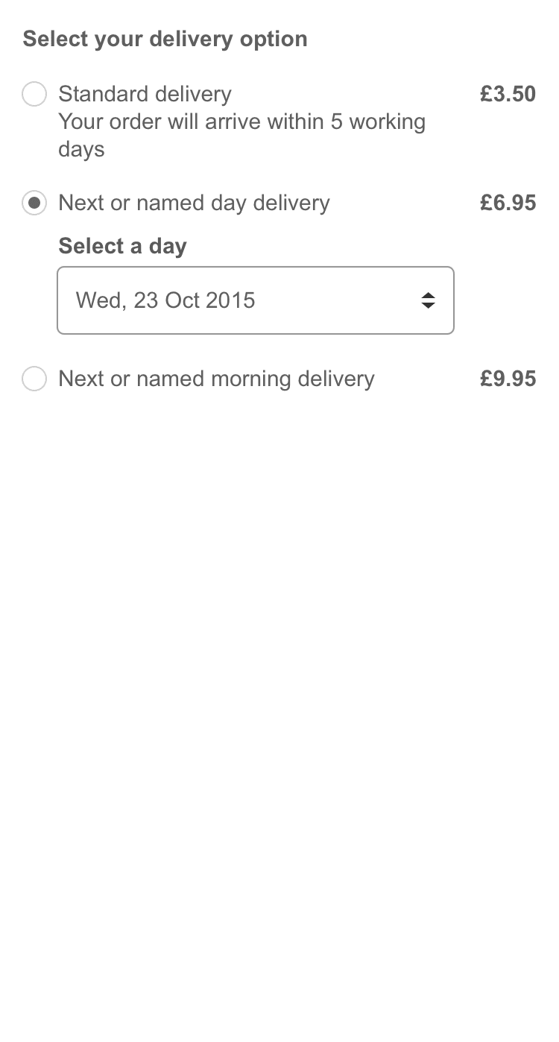Click the 'Select your delivery option' heading
This screenshot has width=559, height=1042.
coord(165,39)
